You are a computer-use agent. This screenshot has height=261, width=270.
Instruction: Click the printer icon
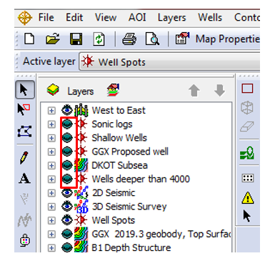click(129, 39)
